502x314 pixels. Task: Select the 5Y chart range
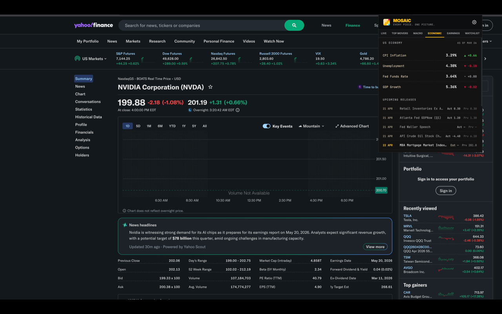click(x=194, y=126)
